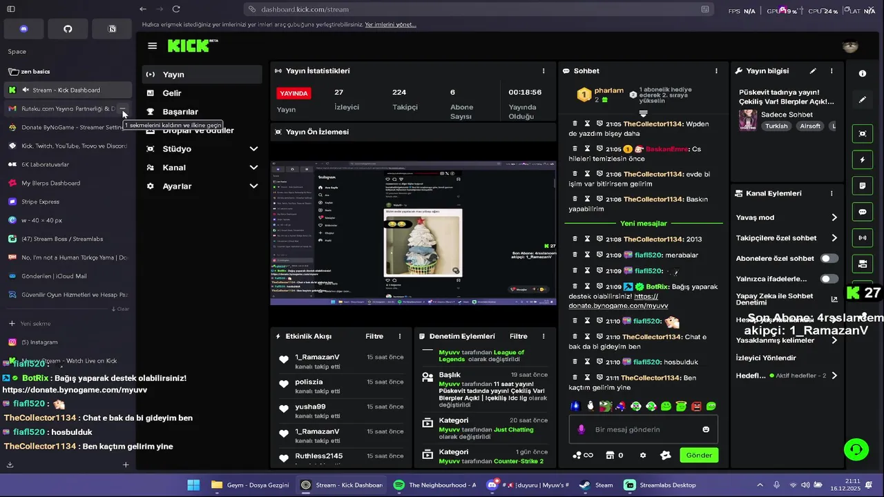Open the info icon in right rail
The image size is (884, 497).
pos(863,73)
